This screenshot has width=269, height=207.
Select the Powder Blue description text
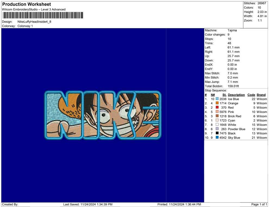pos(237,129)
